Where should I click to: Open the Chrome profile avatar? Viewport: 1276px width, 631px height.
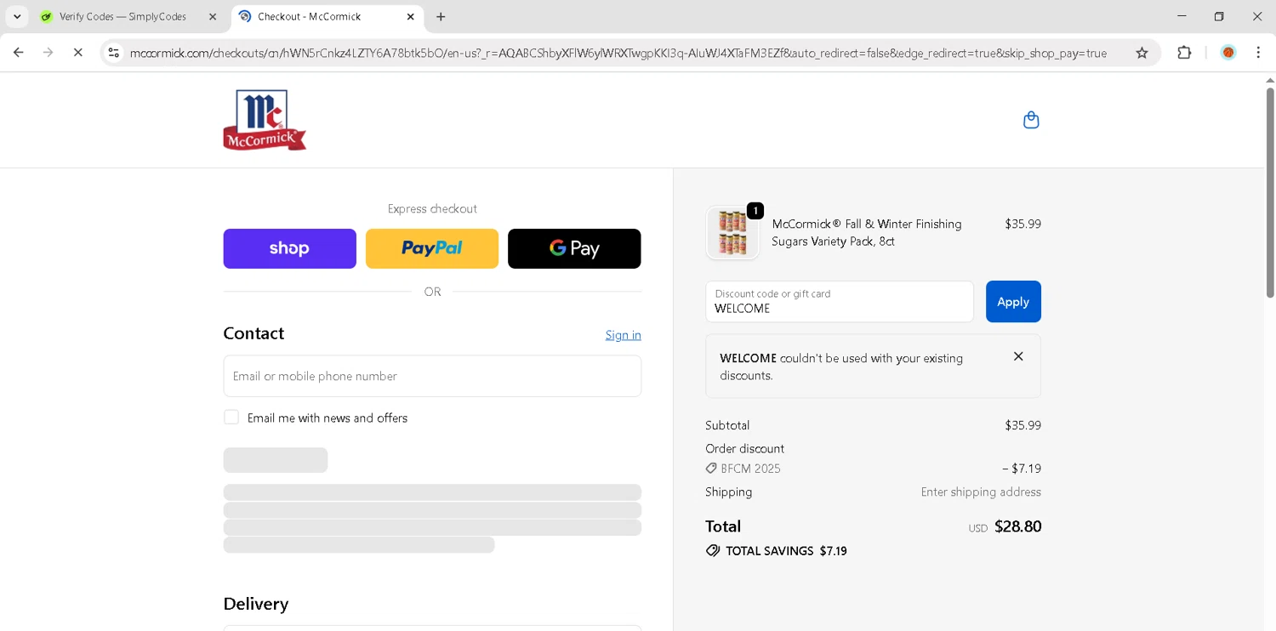1228,53
